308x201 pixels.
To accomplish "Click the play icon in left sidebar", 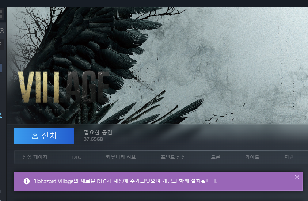I will point(2,31).
